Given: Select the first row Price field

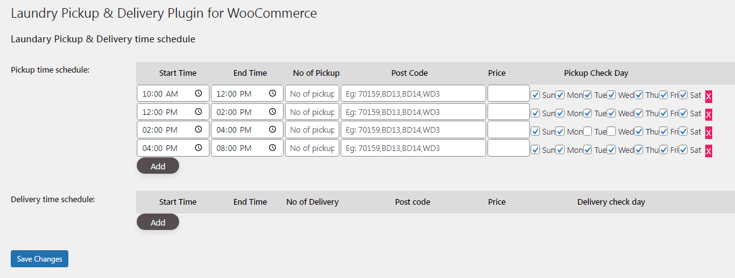Looking at the screenshot, I should (508, 93).
